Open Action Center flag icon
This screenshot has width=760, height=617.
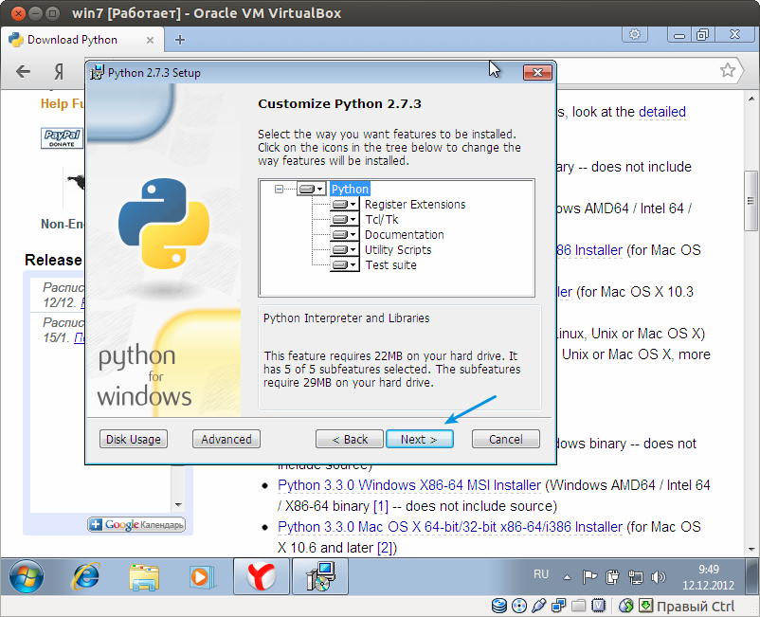[x=589, y=577]
